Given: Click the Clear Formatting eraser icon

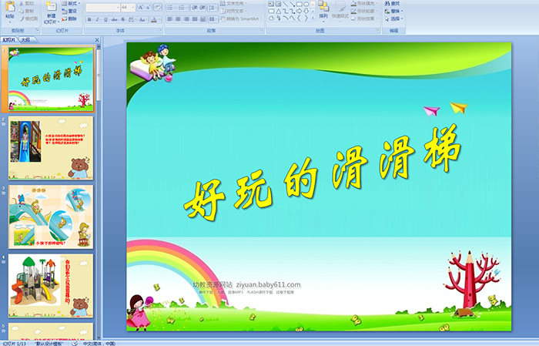Looking at the screenshot, I should 157,7.
